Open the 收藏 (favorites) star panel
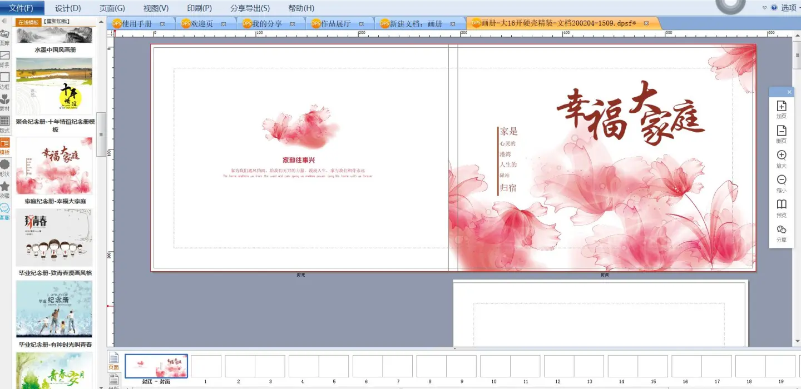 point(4,189)
